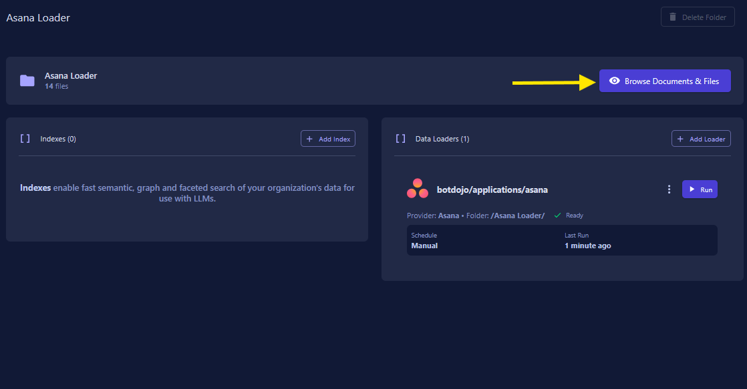Viewport: 747px width, 389px height.
Task: Click the bracket icon next to Indexes
Action: (25, 139)
